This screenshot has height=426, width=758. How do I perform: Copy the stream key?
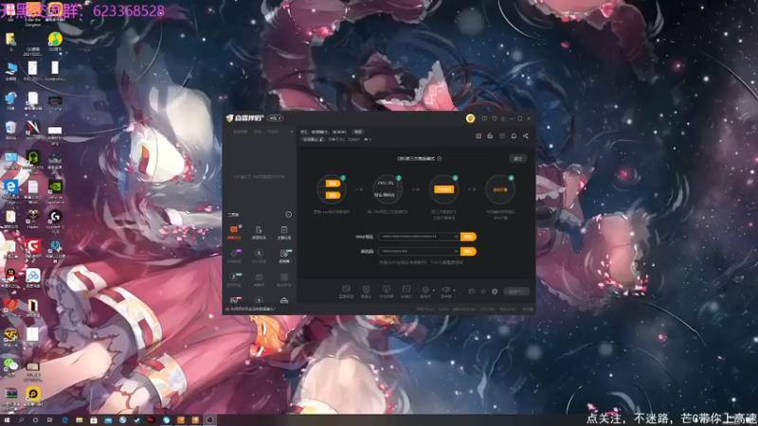468,251
